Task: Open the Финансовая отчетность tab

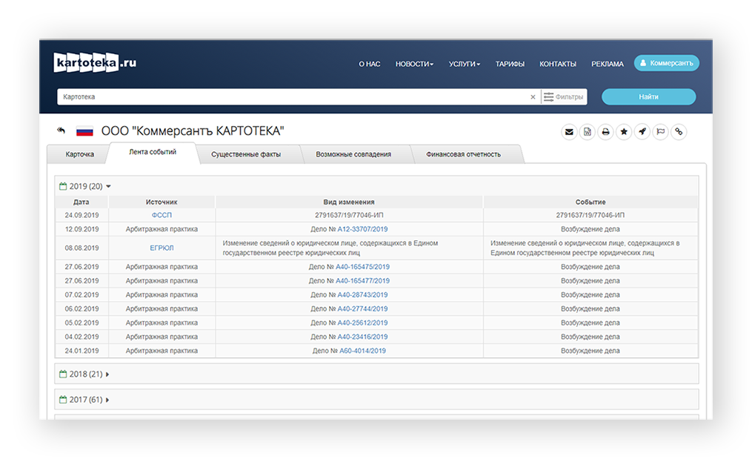Action: (x=463, y=154)
